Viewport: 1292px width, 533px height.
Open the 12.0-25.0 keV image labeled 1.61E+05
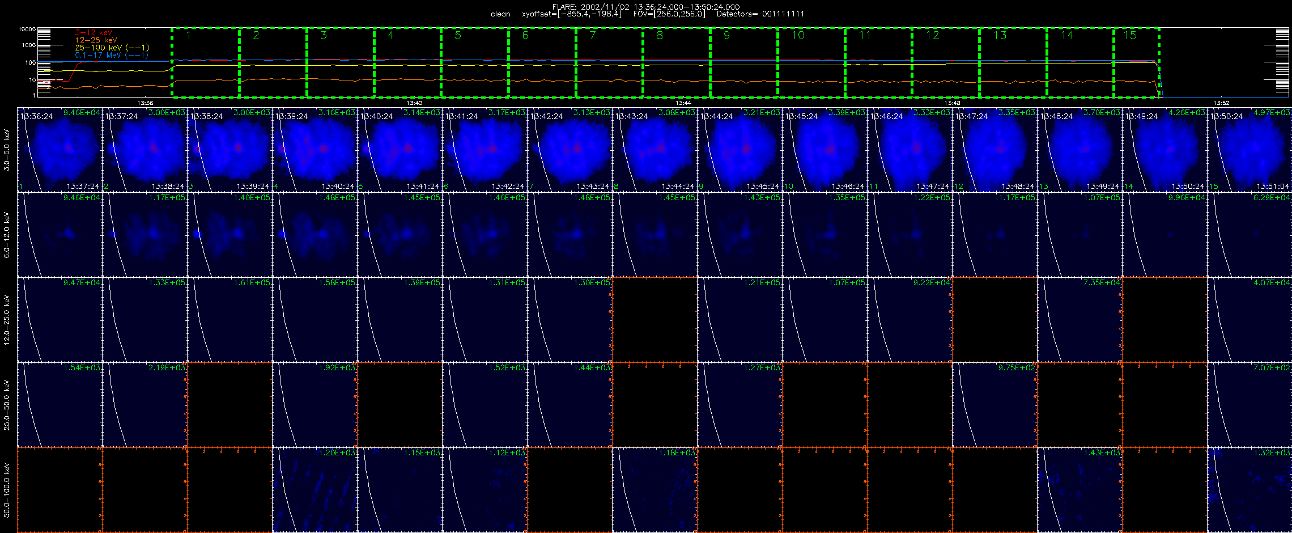pyautogui.click(x=230, y=320)
